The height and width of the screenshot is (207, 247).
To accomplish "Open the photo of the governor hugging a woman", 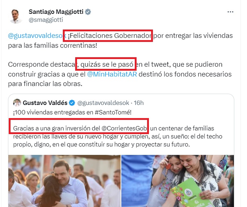I will coord(64,181).
